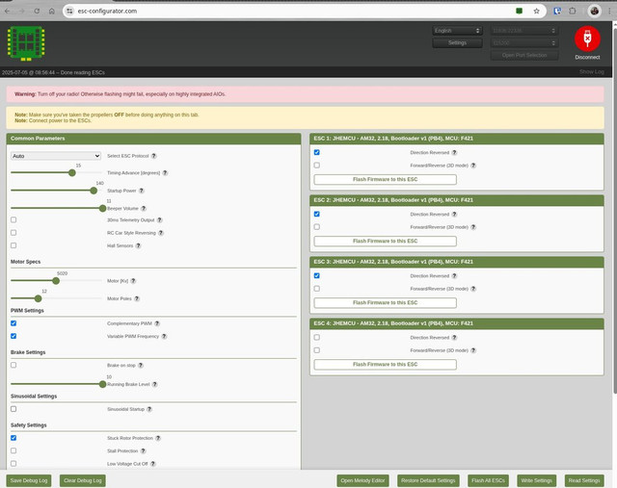The image size is (617, 488).
Task: Click the help icon beside Beeper Volume
Action: [x=144, y=208]
